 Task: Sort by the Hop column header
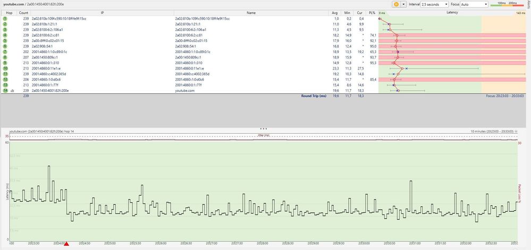9,13
